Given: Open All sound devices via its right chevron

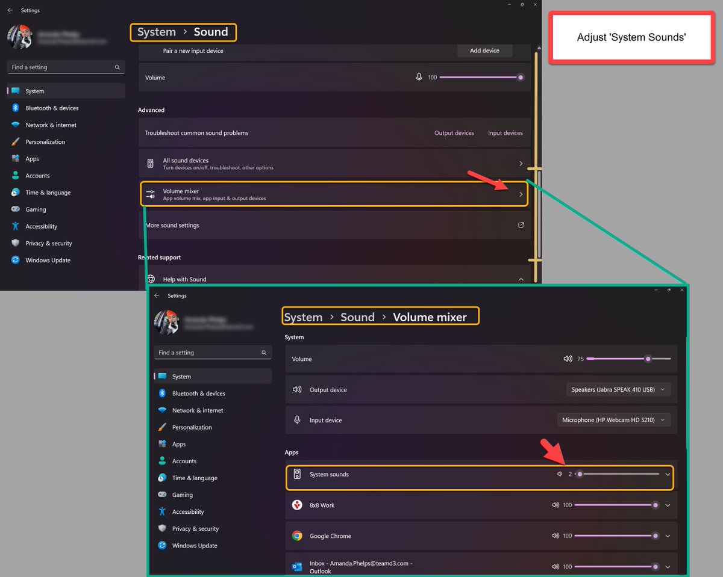Looking at the screenshot, I should pyautogui.click(x=521, y=164).
